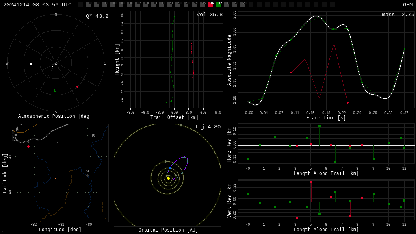Click the T_j 4.30 value on orbit plot

207,127
